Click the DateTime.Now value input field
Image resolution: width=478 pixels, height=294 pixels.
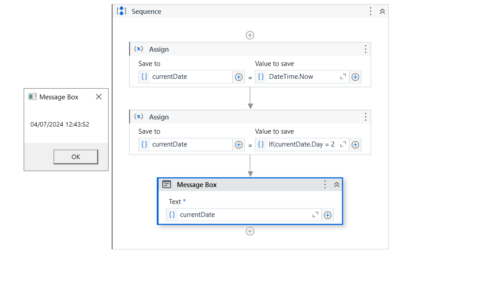(x=302, y=77)
